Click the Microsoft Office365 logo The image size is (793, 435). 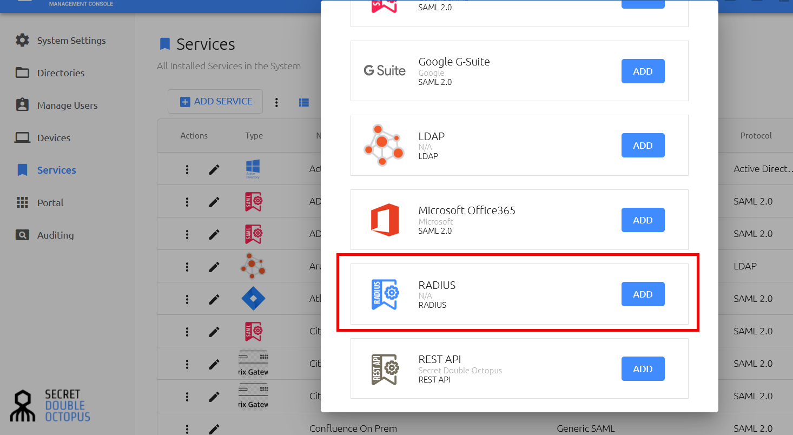click(385, 220)
